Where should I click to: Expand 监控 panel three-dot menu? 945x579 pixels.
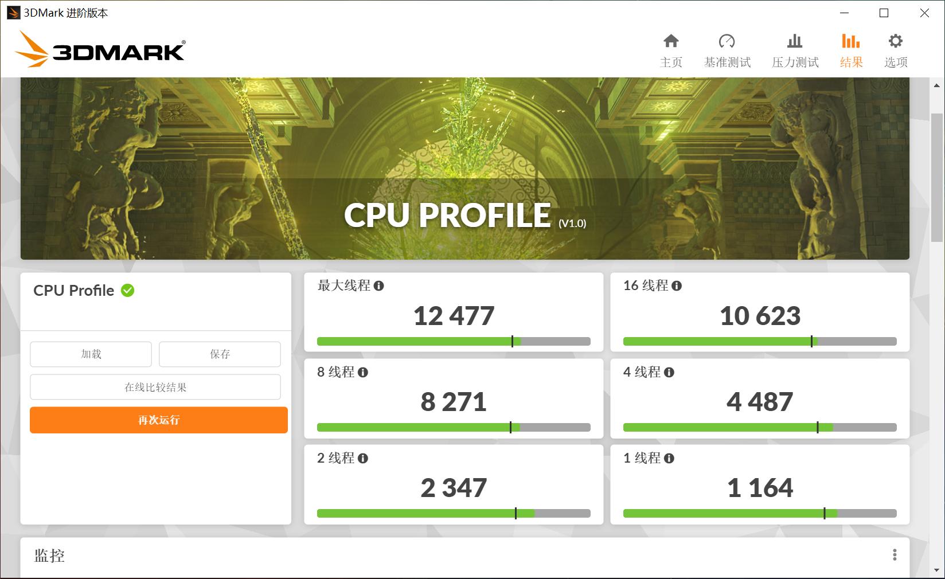[895, 554]
